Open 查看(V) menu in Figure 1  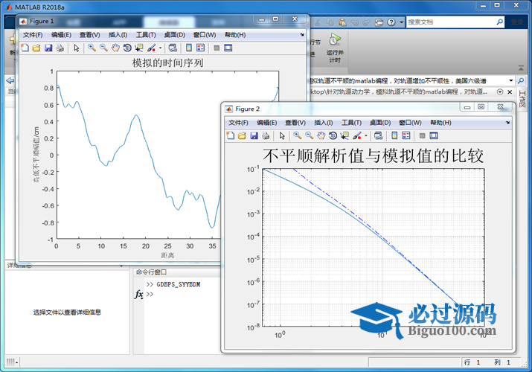[89, 35]
